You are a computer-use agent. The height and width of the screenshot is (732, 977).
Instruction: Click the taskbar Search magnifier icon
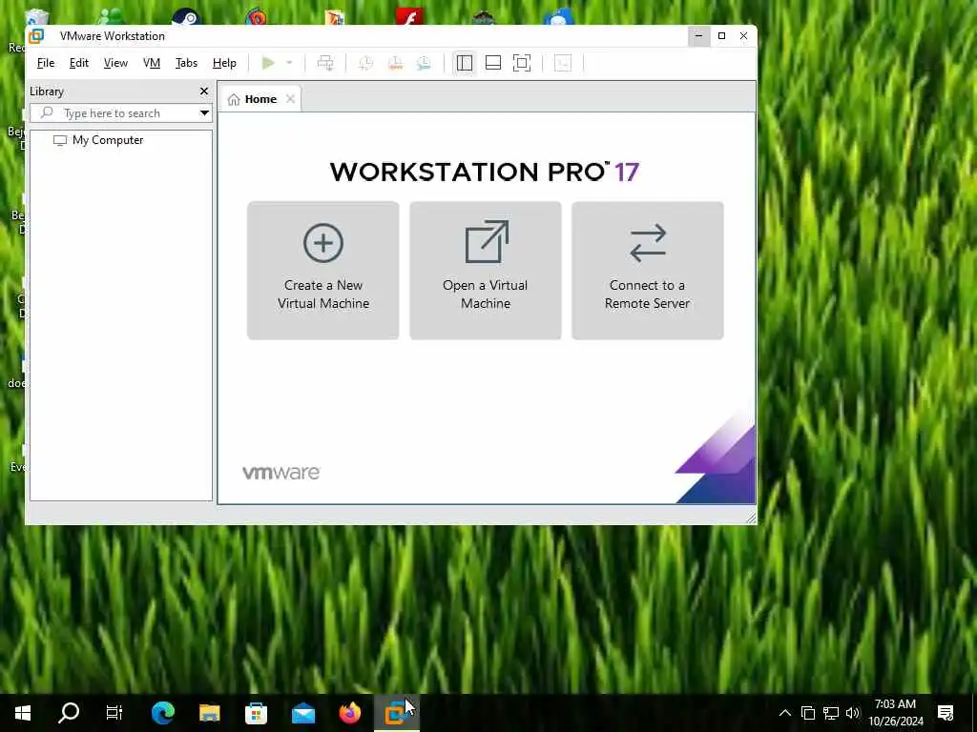click(69, 713)
